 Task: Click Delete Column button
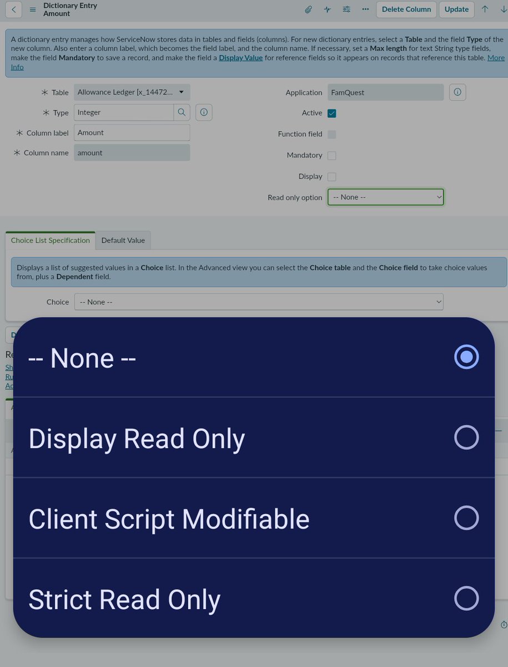406,9
